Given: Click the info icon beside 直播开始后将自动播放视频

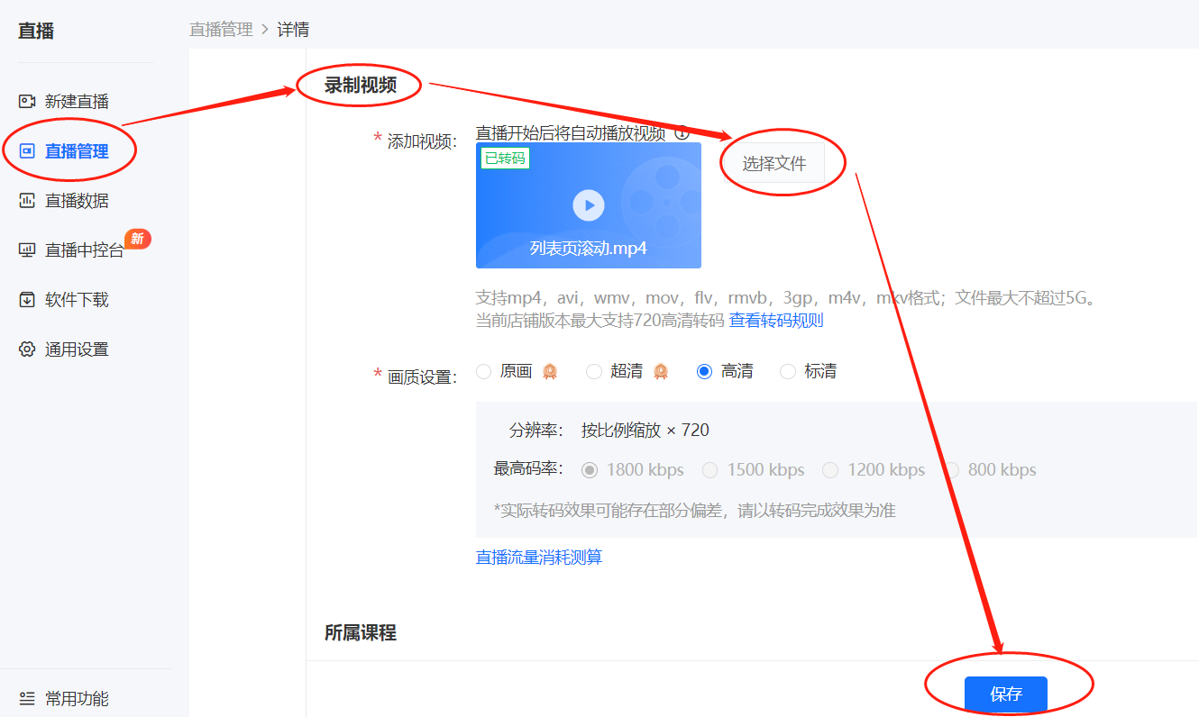Looking at the screenshot, I should (x=682, y=133).
